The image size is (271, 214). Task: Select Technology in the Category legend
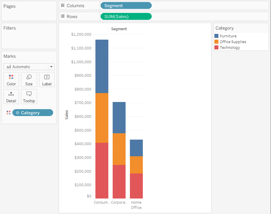coord(230,47)
